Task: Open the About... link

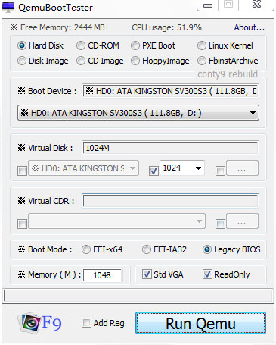Action: (x=250, y=27)
